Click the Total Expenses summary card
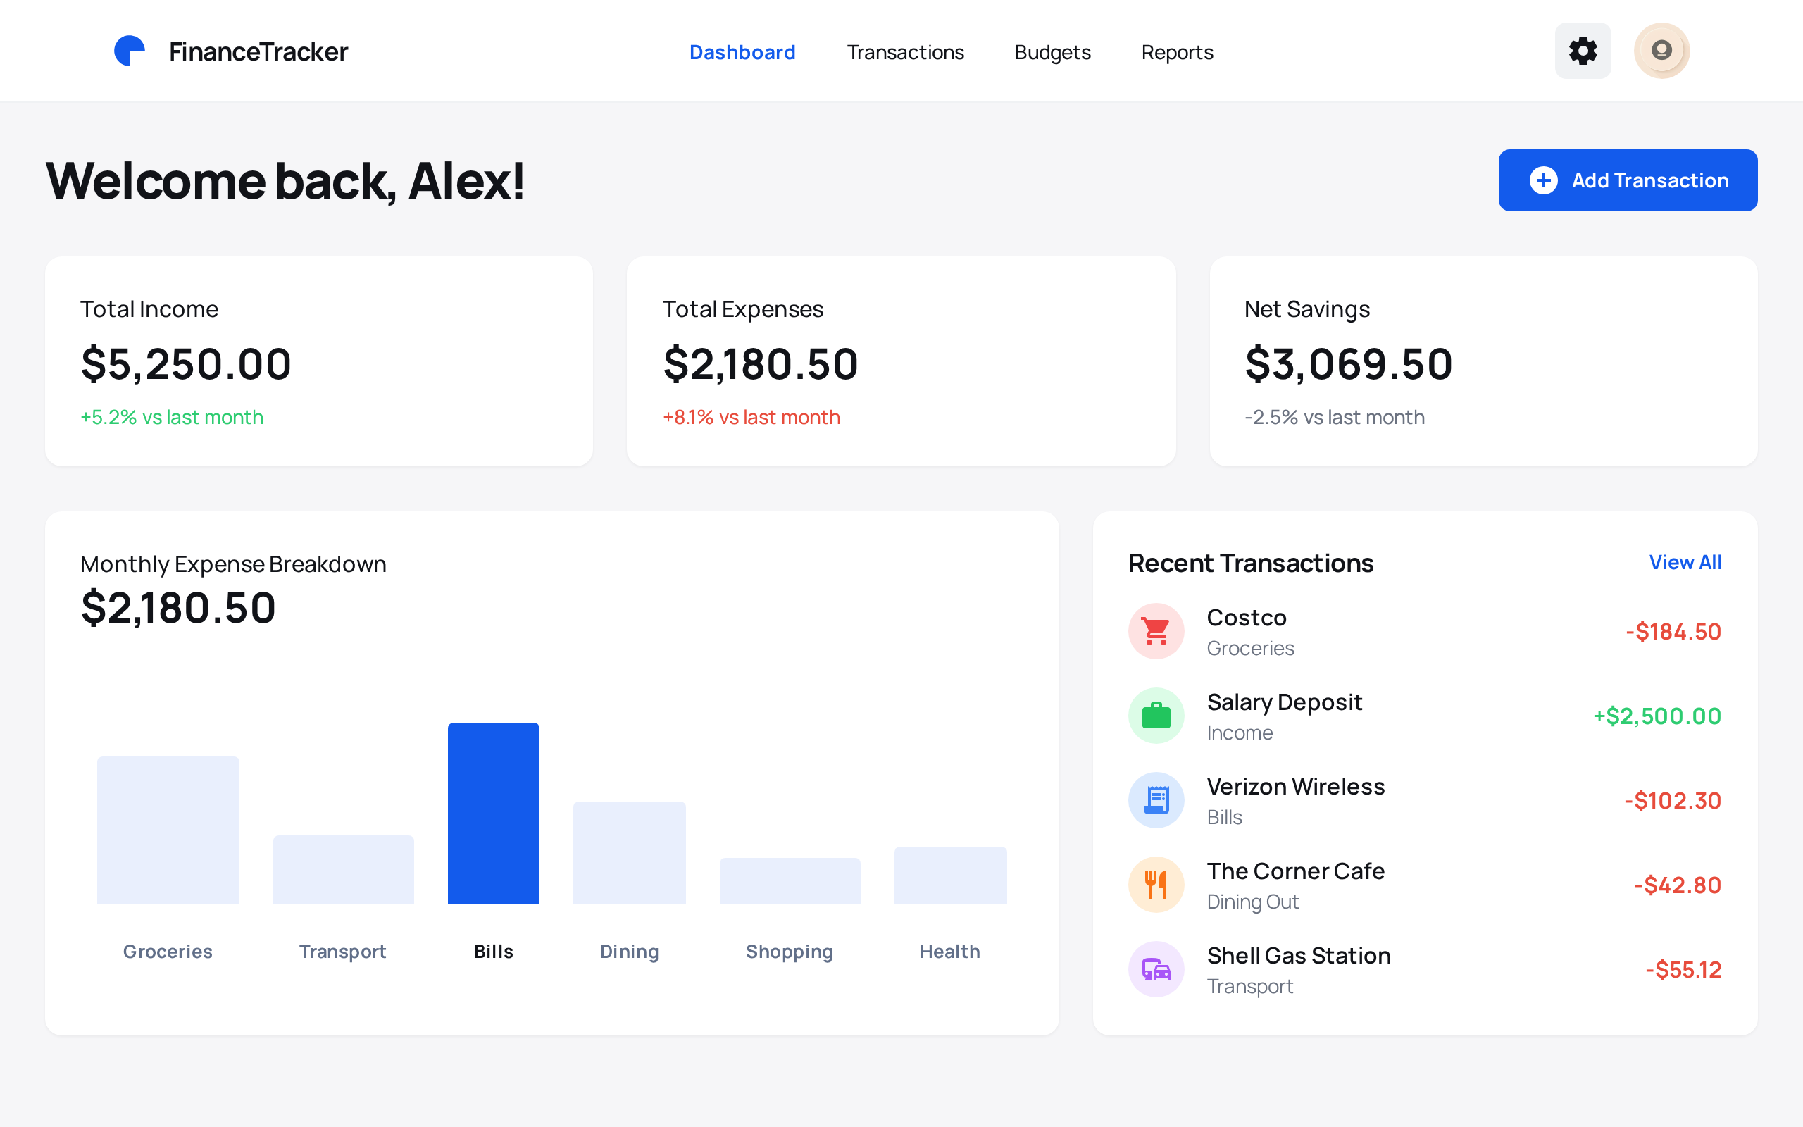The width and height of the screenshot is (1803, 1127). (901, 361)
